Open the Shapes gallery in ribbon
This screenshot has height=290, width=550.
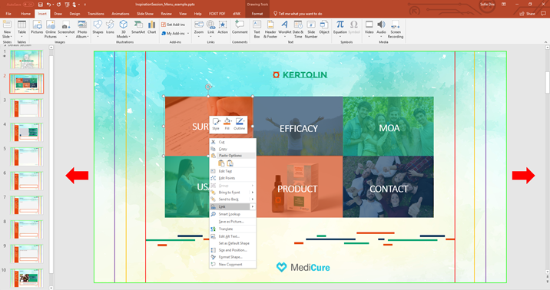[98, 28]
